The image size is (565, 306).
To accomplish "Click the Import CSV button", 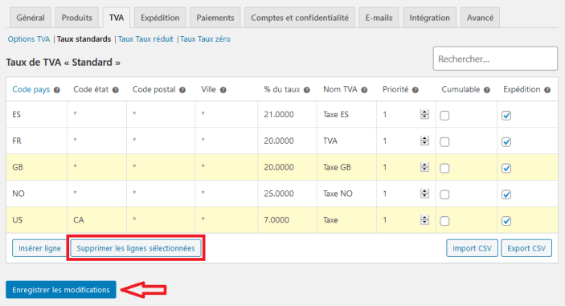I will click(x=472, y=248).
